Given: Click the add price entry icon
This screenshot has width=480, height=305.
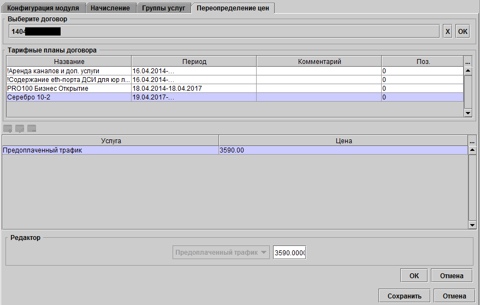Looking at the screenshot, I should [x=8, y=128].
